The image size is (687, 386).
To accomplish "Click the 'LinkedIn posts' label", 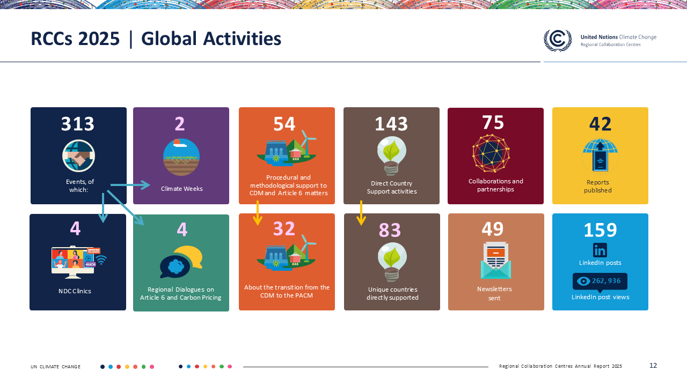I will coord(600,263).
